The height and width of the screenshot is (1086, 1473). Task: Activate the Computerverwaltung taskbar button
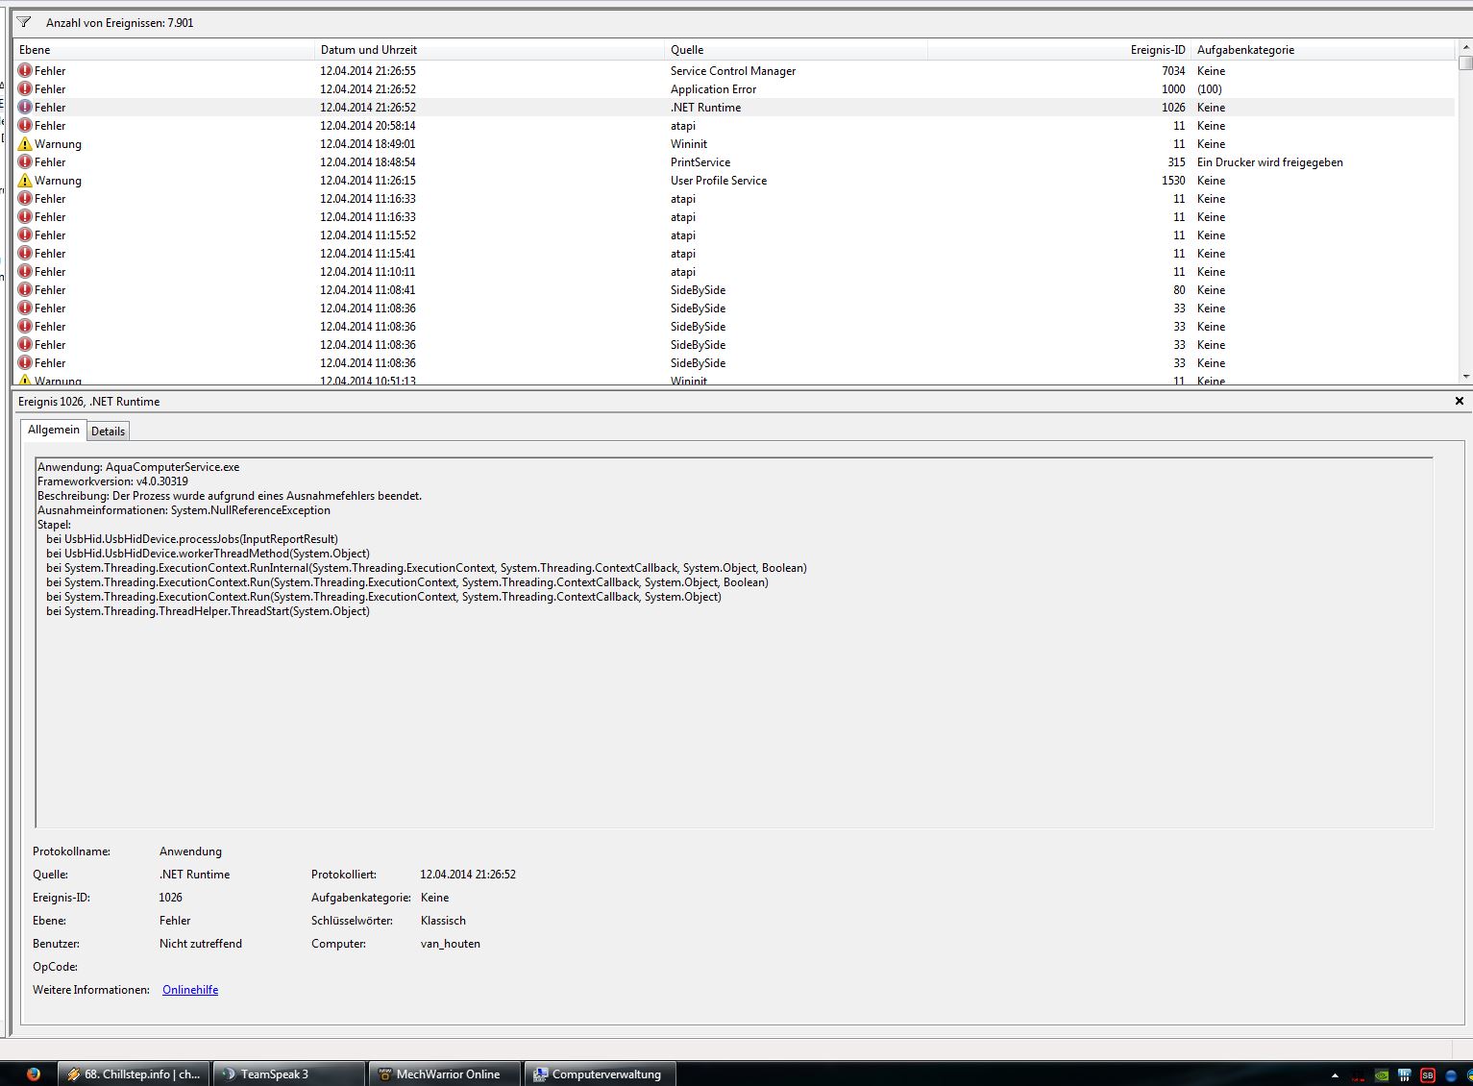coord(601,1074)
